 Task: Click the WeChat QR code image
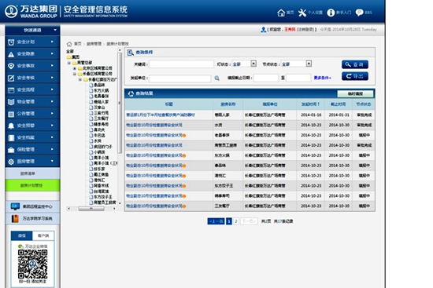pos(32,264)
